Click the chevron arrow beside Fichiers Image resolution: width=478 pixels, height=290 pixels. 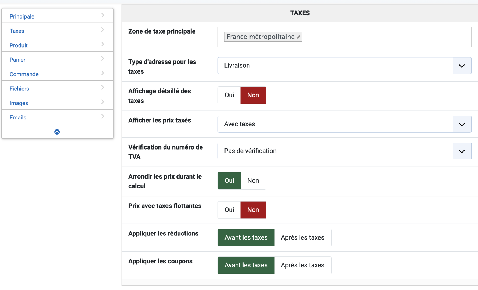pyautogui.click(x=102, y=87)
